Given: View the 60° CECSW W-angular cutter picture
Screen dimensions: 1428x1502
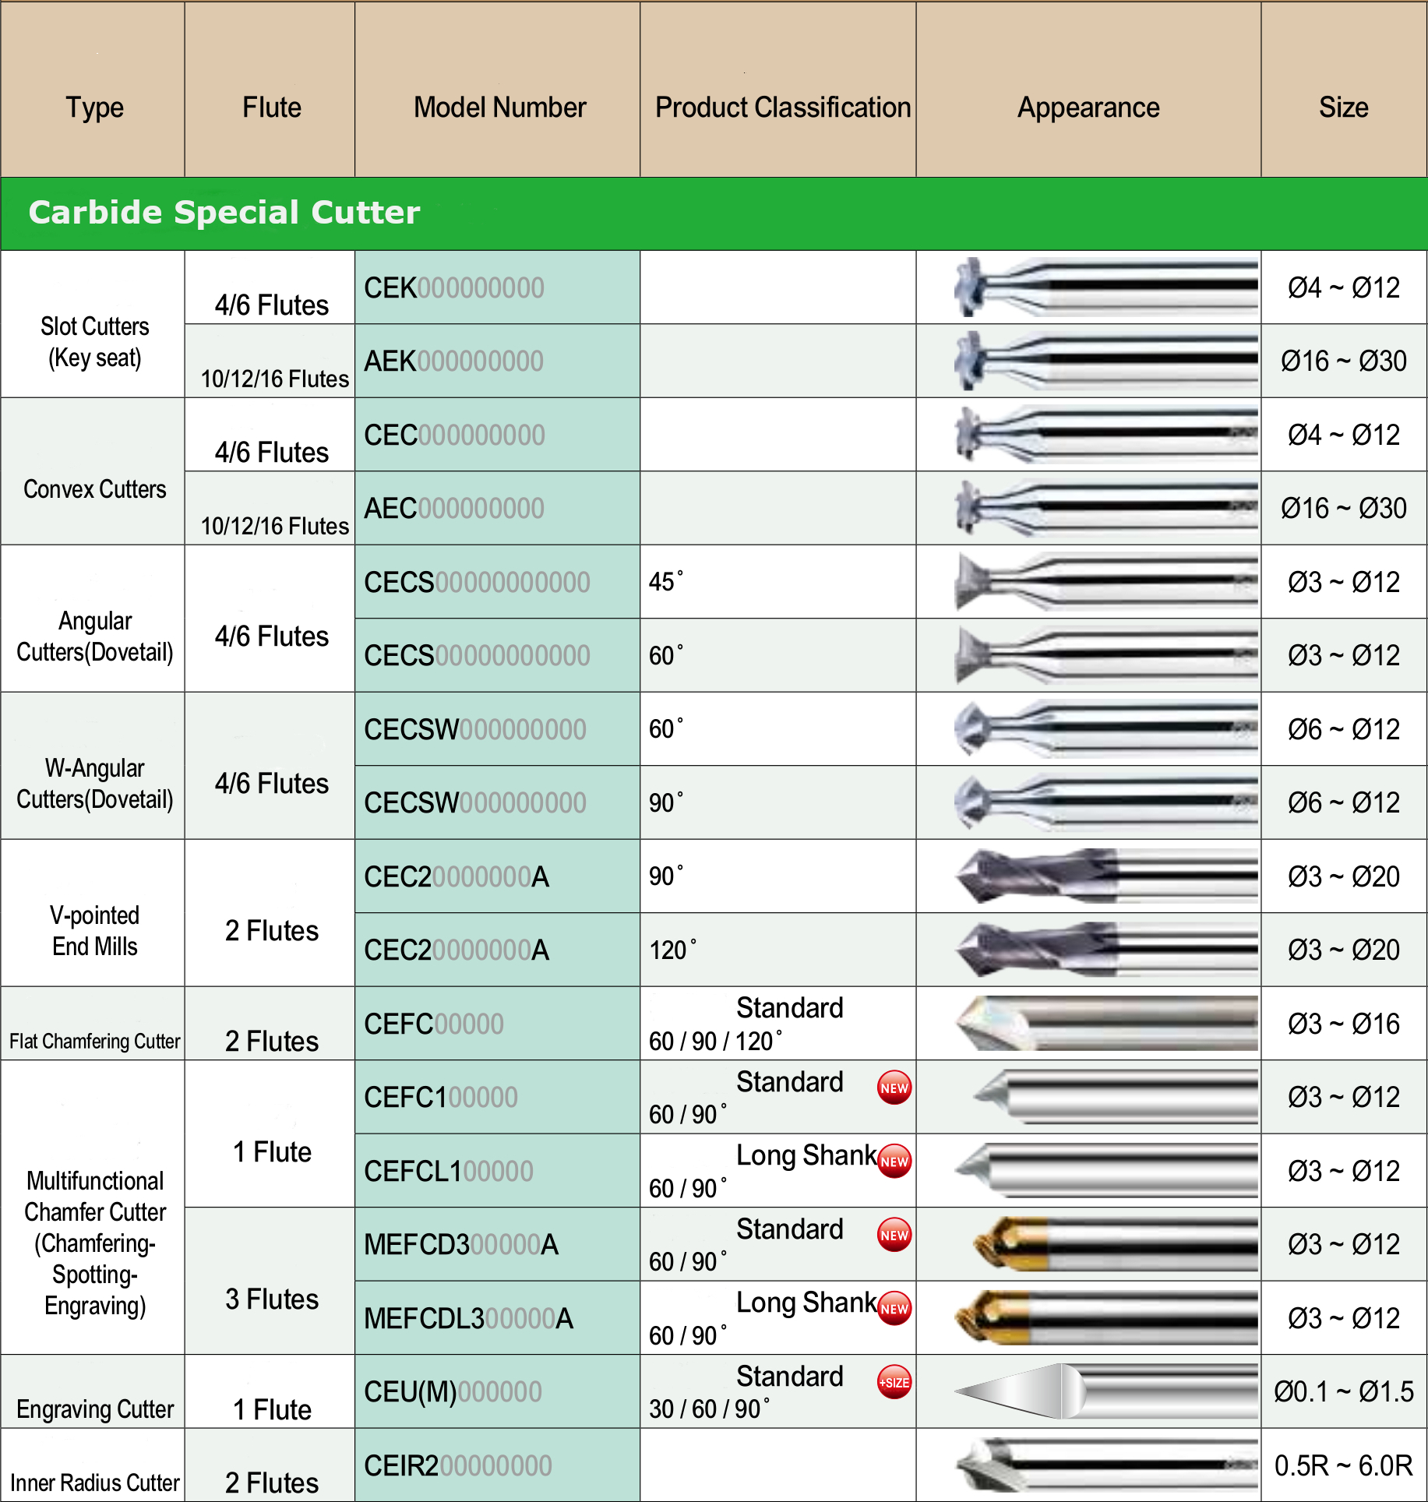Looking at the screenshot, I should 1105,729.
